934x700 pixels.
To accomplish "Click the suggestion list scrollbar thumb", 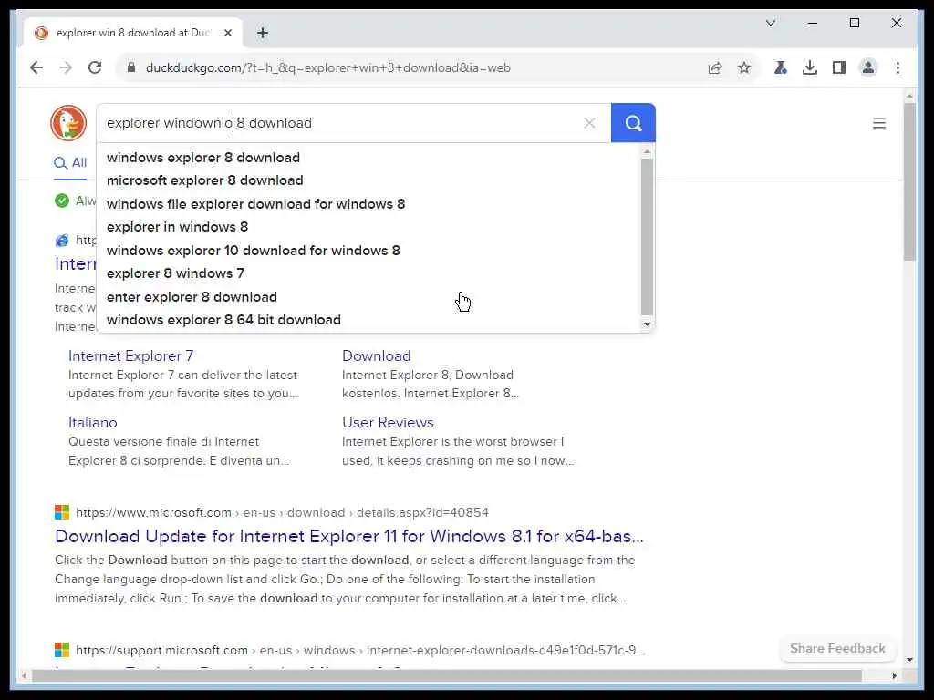I will (647, 237).
